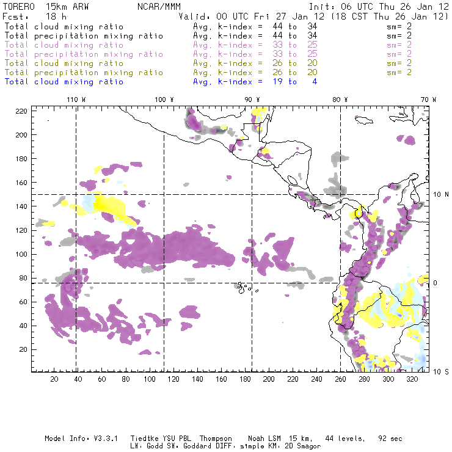Click the '110 W' longitude label

76,100
